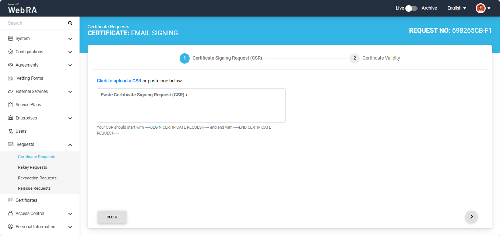Go to next step using arrow button

point(471,217)
